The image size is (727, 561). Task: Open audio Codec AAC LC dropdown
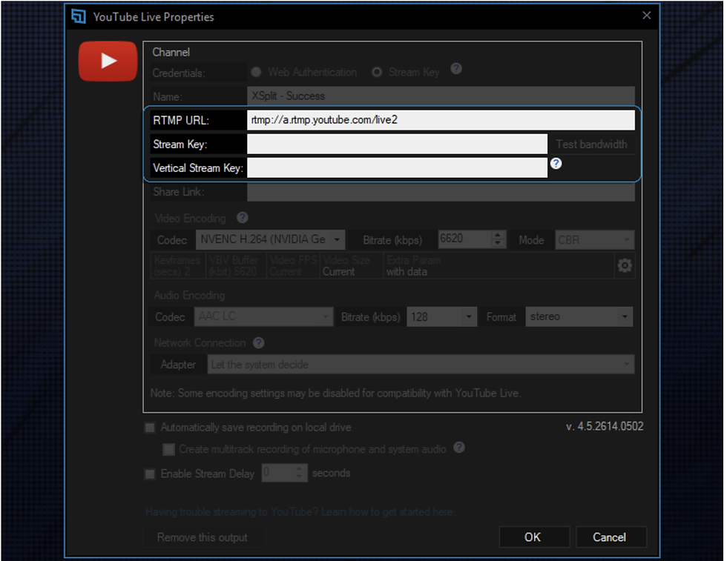pyautogui.click(x=263, y=317)
